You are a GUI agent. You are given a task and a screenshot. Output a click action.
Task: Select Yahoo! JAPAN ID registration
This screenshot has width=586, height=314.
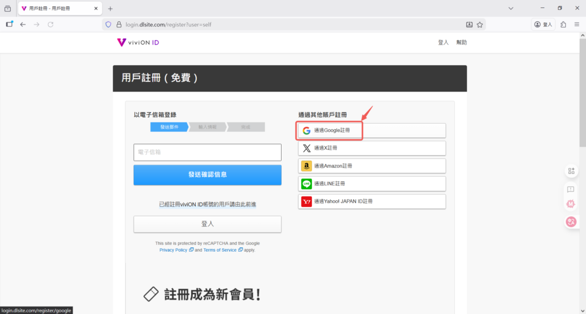pos(371,201)
